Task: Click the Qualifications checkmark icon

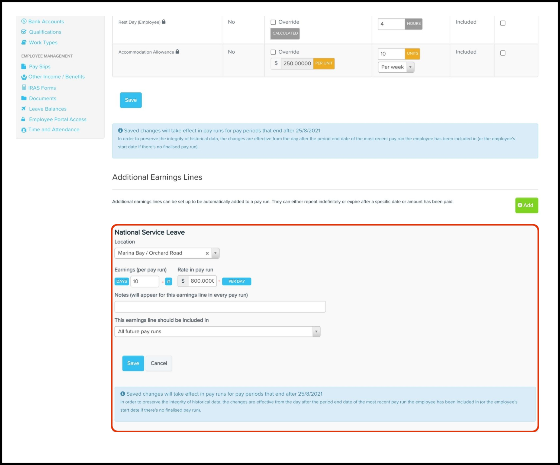Action: coord(24,32)
